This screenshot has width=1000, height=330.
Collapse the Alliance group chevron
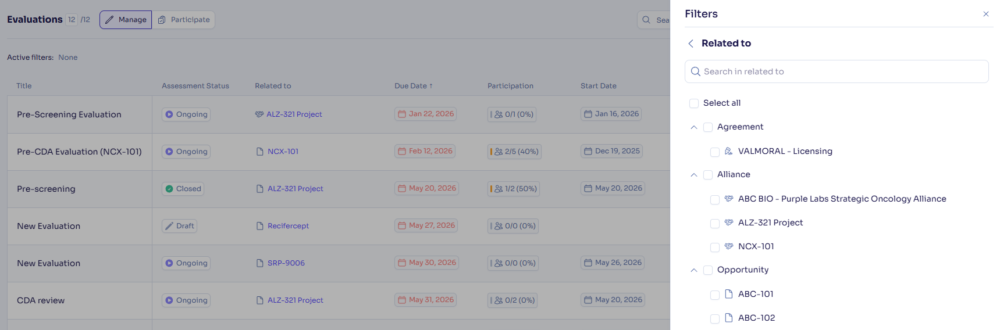click(694, 175)
